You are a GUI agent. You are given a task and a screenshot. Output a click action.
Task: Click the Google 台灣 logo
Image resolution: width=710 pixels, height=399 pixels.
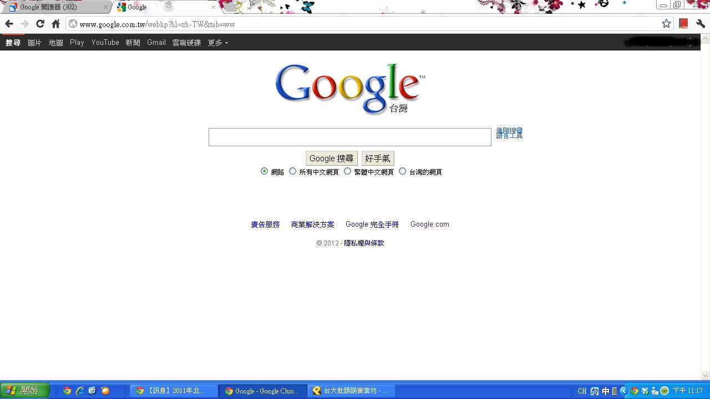point(350,89)
